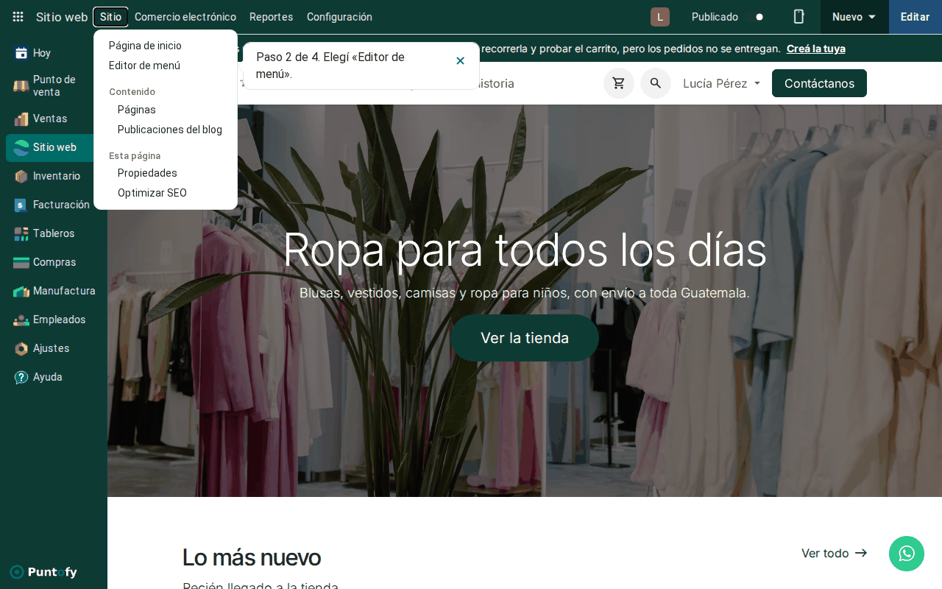The image size is (942, 589).
Task: Collapse the open Sitio menu
Action: coord(110,17)
